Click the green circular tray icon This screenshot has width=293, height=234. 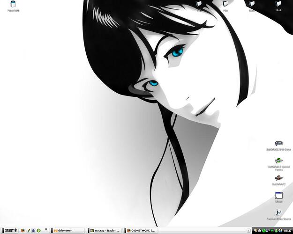264,231
